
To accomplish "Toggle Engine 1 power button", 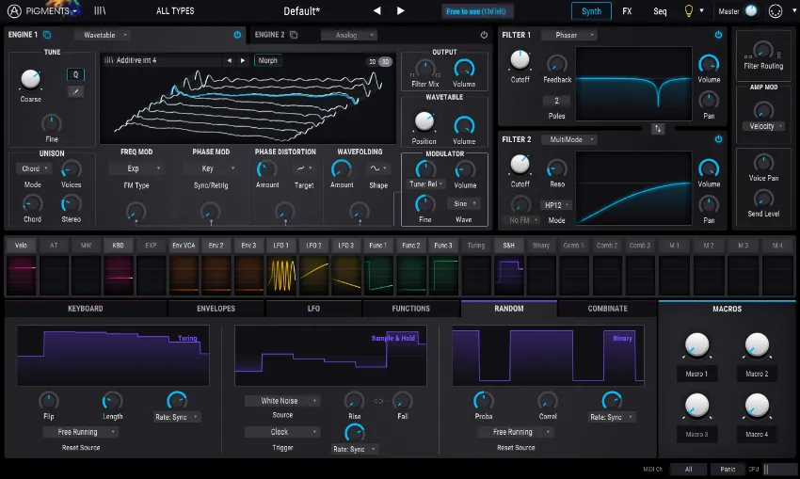I will point(237,35).
